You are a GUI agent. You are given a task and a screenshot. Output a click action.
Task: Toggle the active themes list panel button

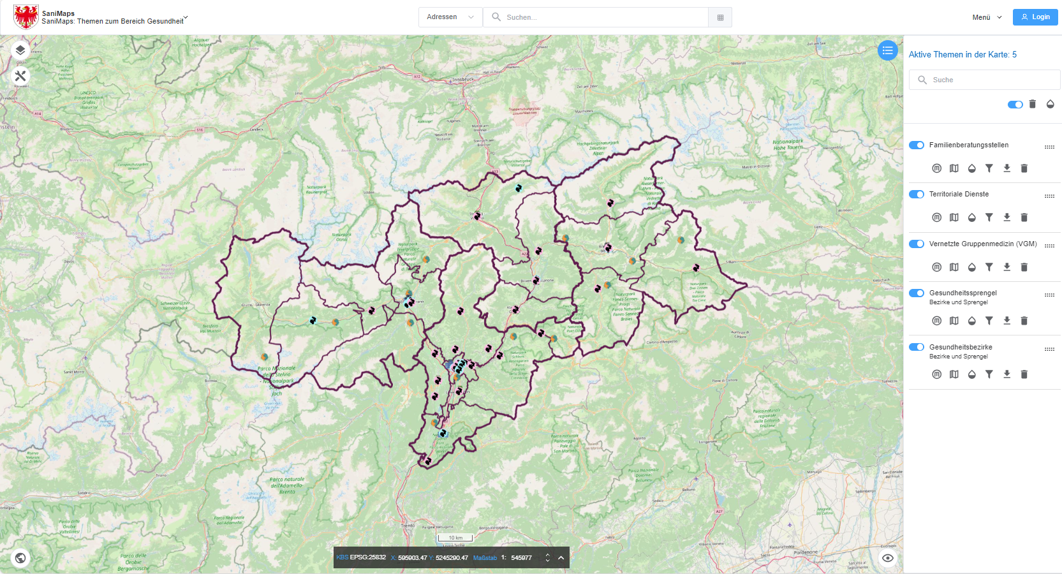(x=887, y=50)
